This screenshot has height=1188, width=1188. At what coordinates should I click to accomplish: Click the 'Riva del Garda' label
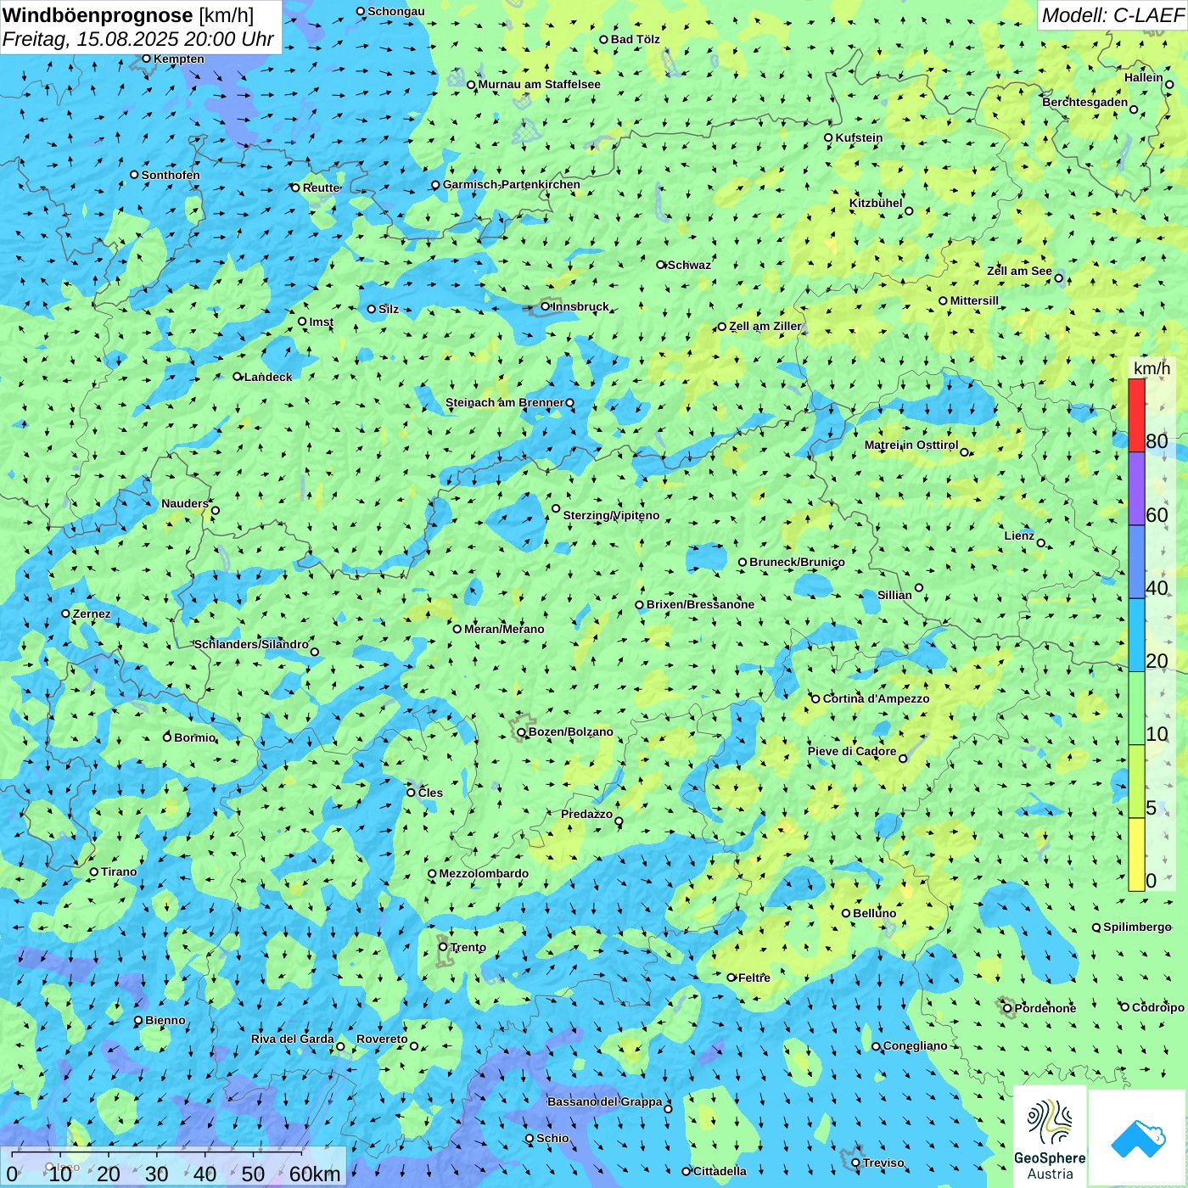[x=293, y=1039]
